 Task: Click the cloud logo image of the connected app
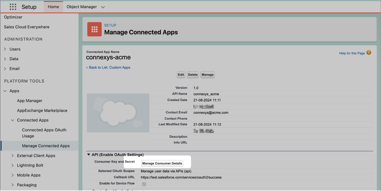pyautogui.click(x=118, y=113)
